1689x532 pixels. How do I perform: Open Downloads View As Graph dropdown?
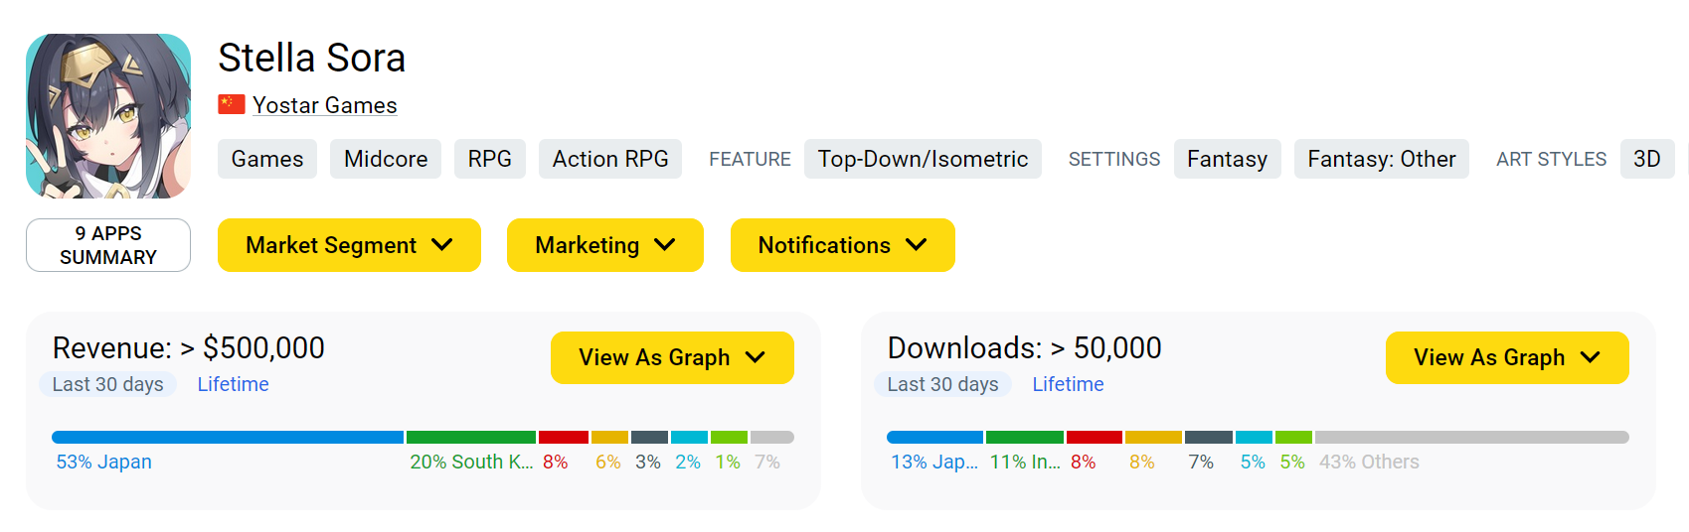(x=1507, y=357)
